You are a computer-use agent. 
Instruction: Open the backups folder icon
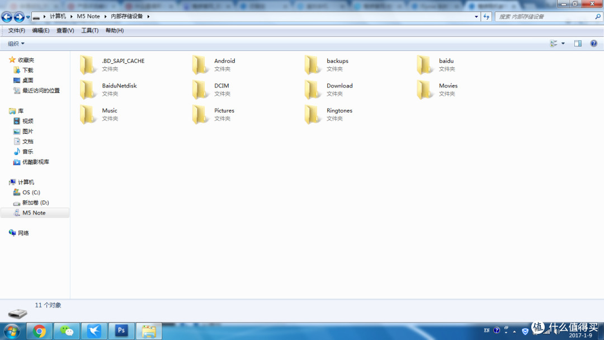point(313,64)
